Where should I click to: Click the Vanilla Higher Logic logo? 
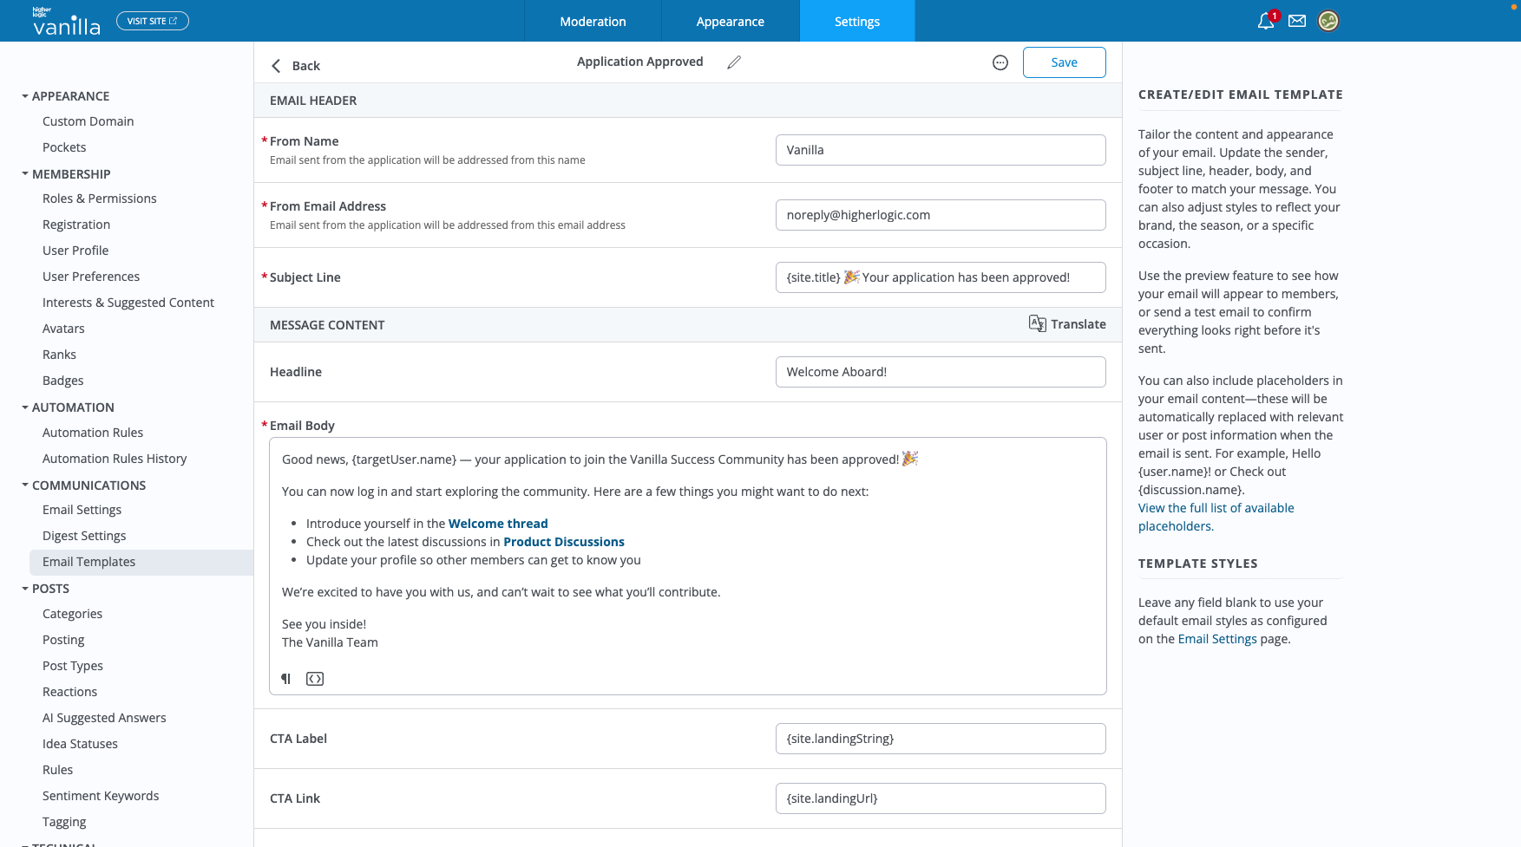[66, 21]
